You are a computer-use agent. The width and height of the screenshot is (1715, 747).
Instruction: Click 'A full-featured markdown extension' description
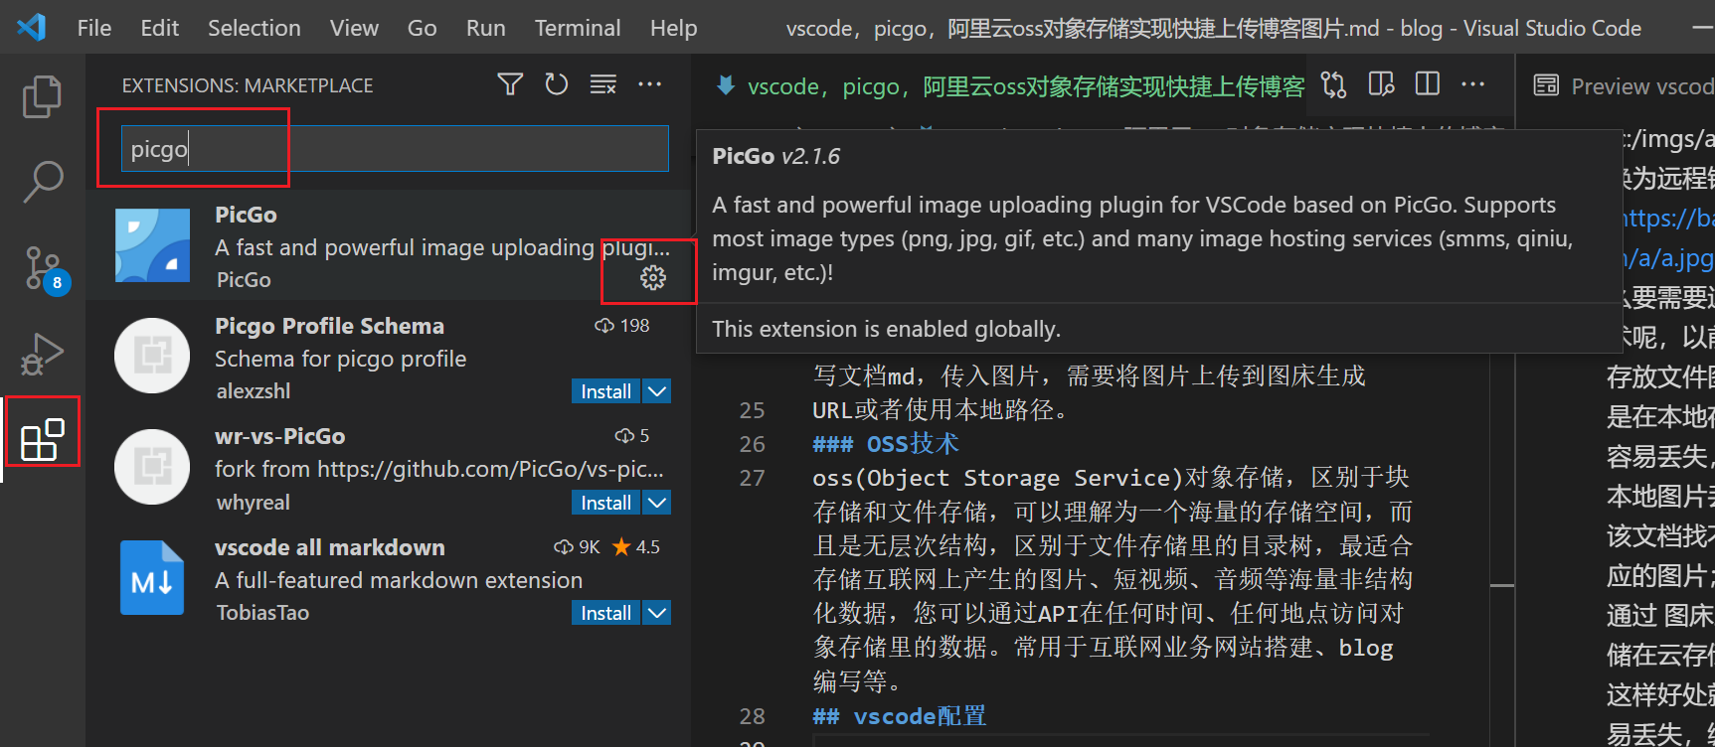coord(399,580)
